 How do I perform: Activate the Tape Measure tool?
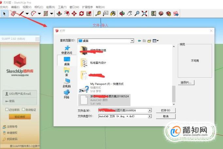[x=98, y=14]
